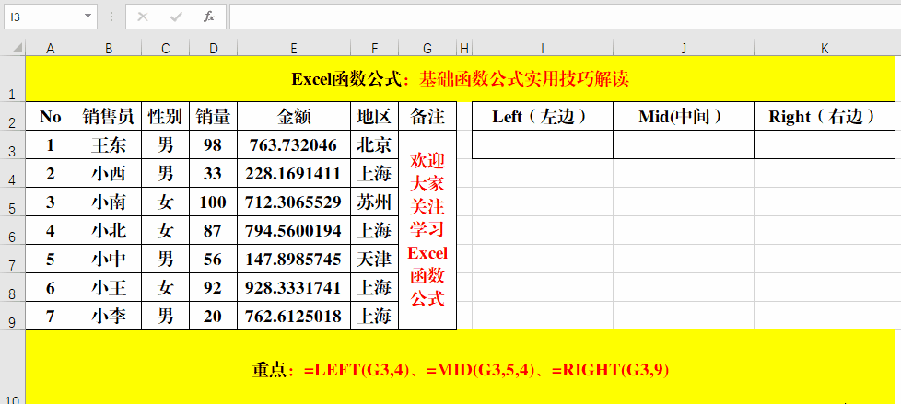Screen dimensions: 901x404
Task: Click the '重点：=LEFT(G3,4)' formula note cell
Action: [461, 367]
